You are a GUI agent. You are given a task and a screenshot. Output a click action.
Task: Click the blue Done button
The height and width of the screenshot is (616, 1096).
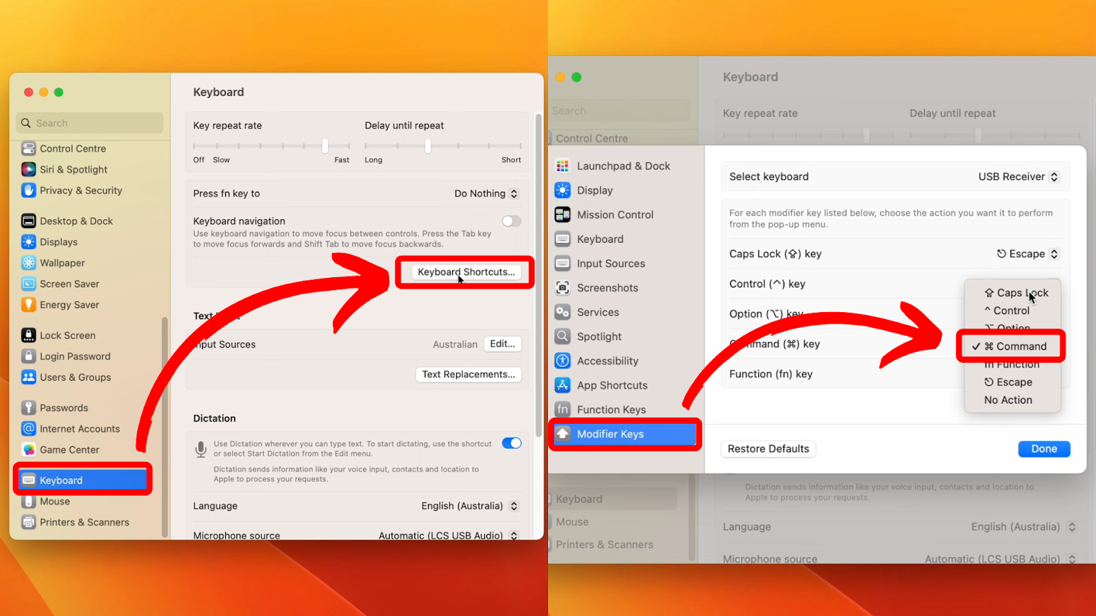(1044, 449)
